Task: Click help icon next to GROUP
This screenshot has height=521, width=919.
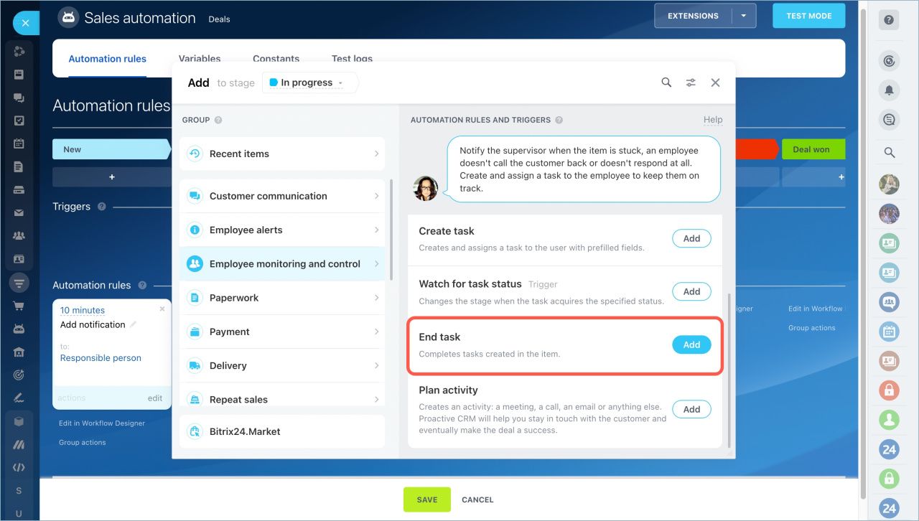Action: pyautogui.click(x=218, y=120)
